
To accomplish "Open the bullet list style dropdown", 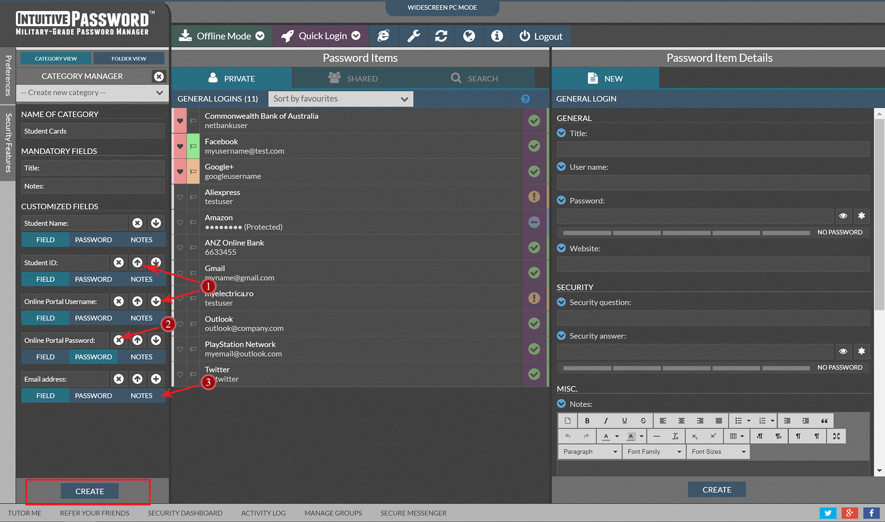I will pyautogui.click(x=749, y=421).
